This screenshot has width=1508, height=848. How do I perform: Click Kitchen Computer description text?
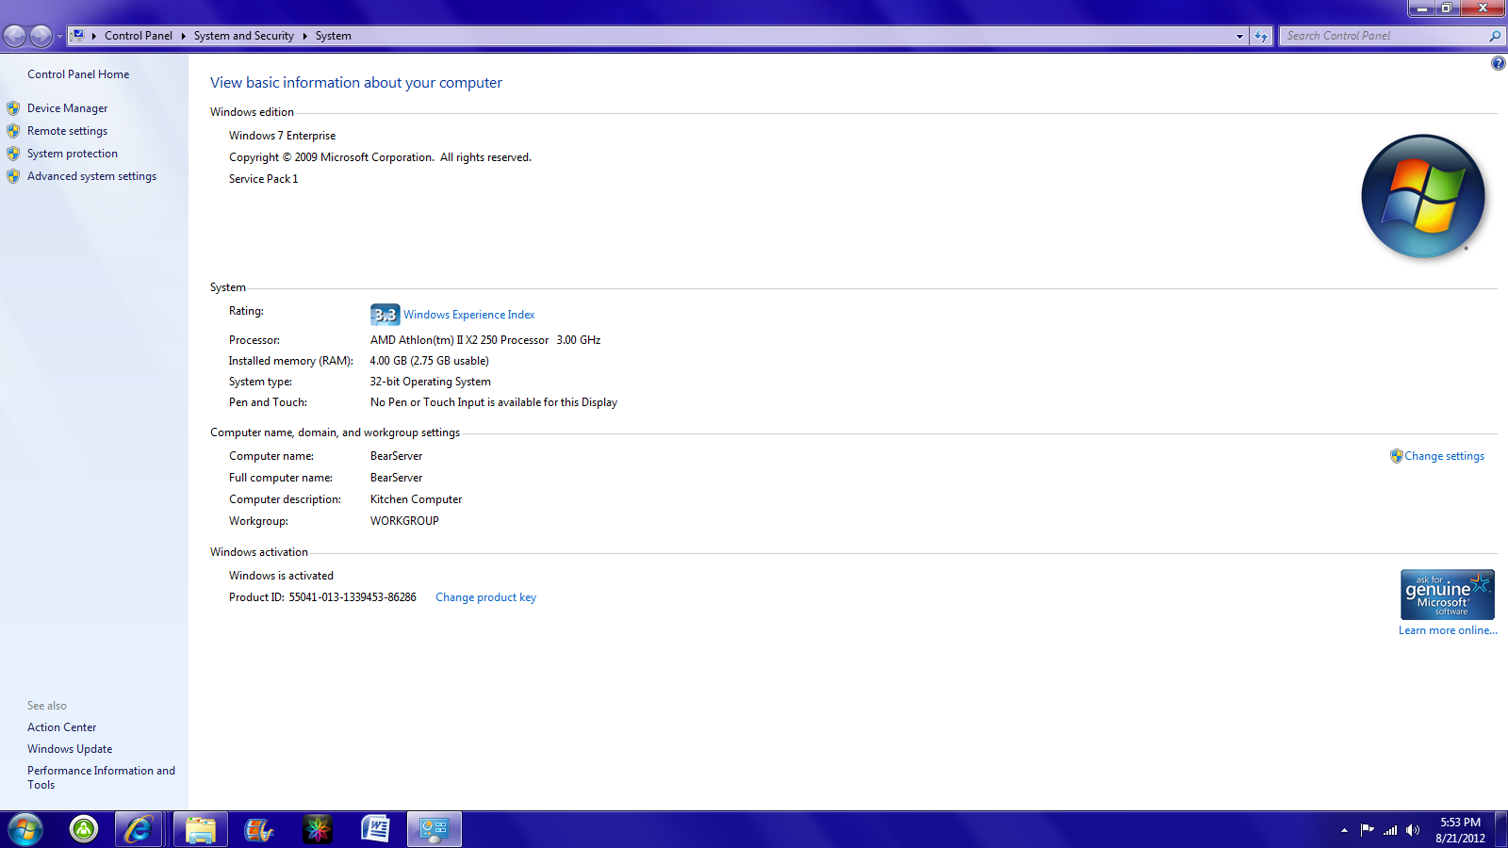tap(416, 499)
